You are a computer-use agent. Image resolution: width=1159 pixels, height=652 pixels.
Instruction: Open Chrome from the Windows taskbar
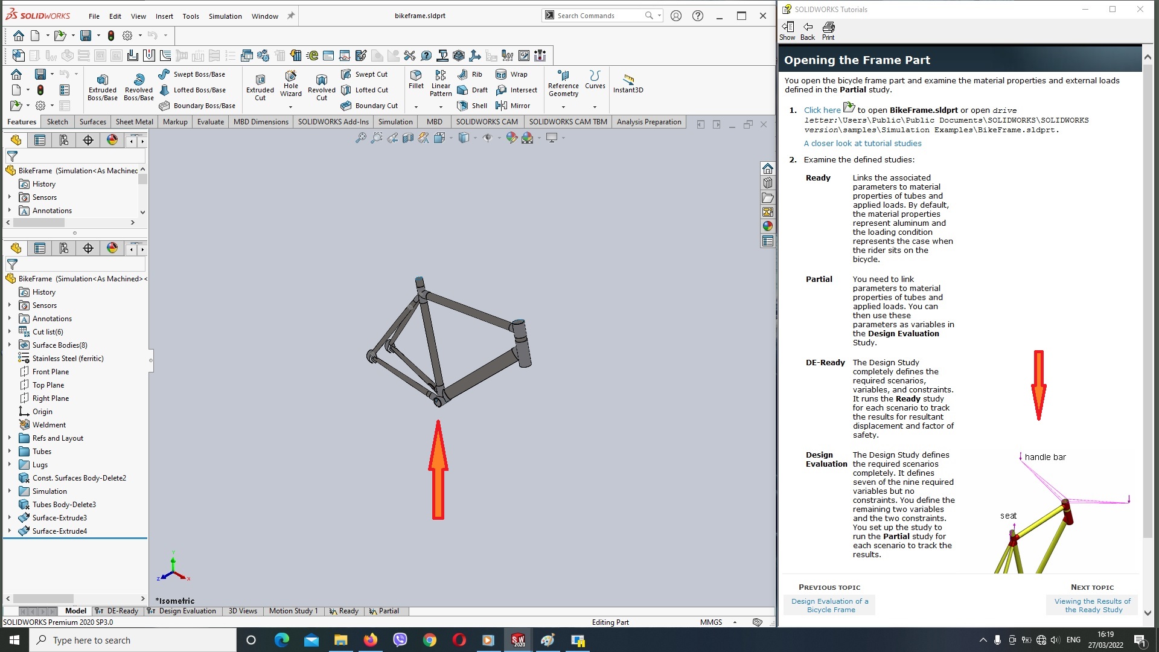click(429, 640)
